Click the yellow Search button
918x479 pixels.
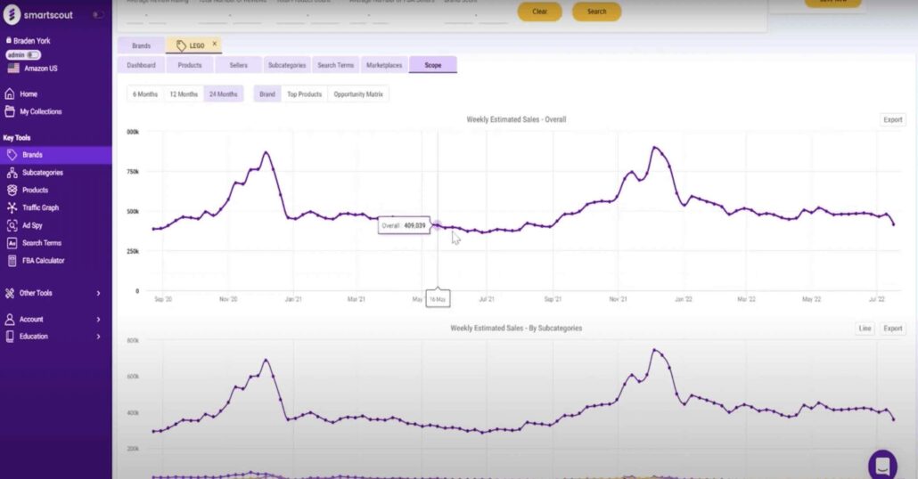[x=596, y=12]
